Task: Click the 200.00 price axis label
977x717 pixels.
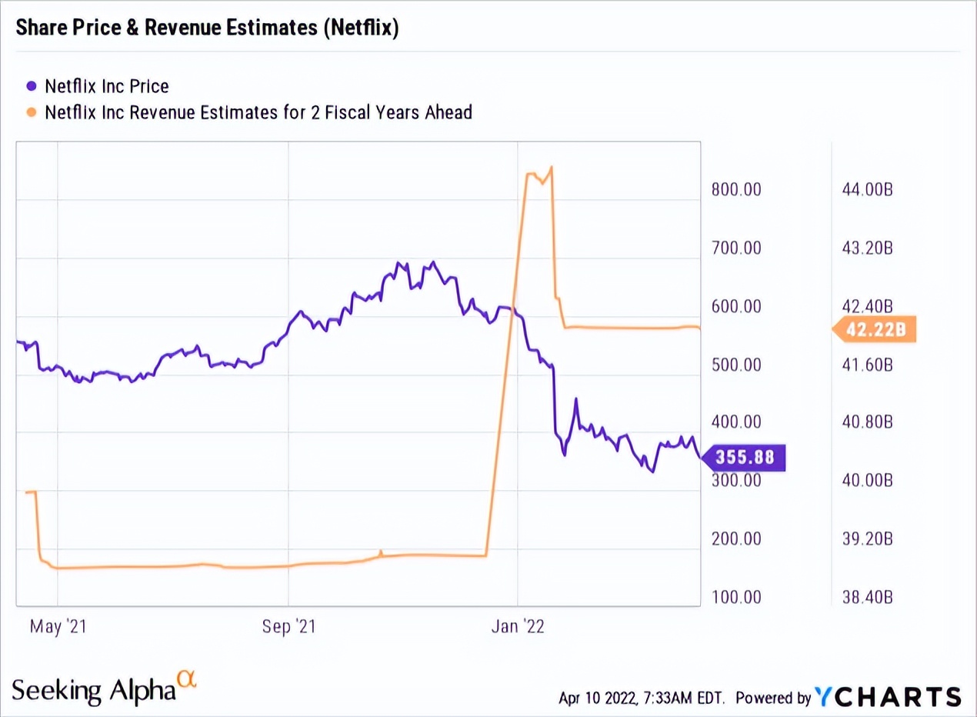Action: pos(735,538)
